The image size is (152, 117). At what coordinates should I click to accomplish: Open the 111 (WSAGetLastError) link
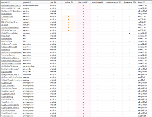point(10,27)
